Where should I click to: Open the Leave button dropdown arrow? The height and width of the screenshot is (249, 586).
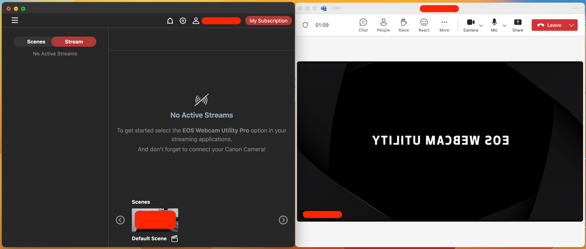point(571,25)
